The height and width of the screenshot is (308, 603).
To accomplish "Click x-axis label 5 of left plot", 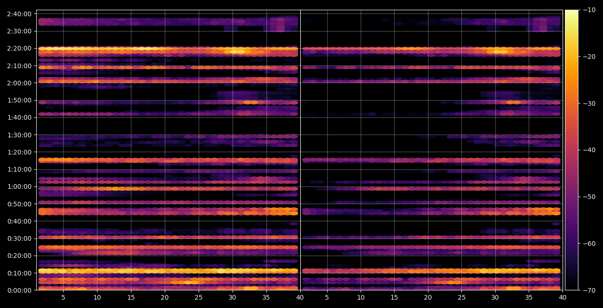I will click(x=63, y=298).
